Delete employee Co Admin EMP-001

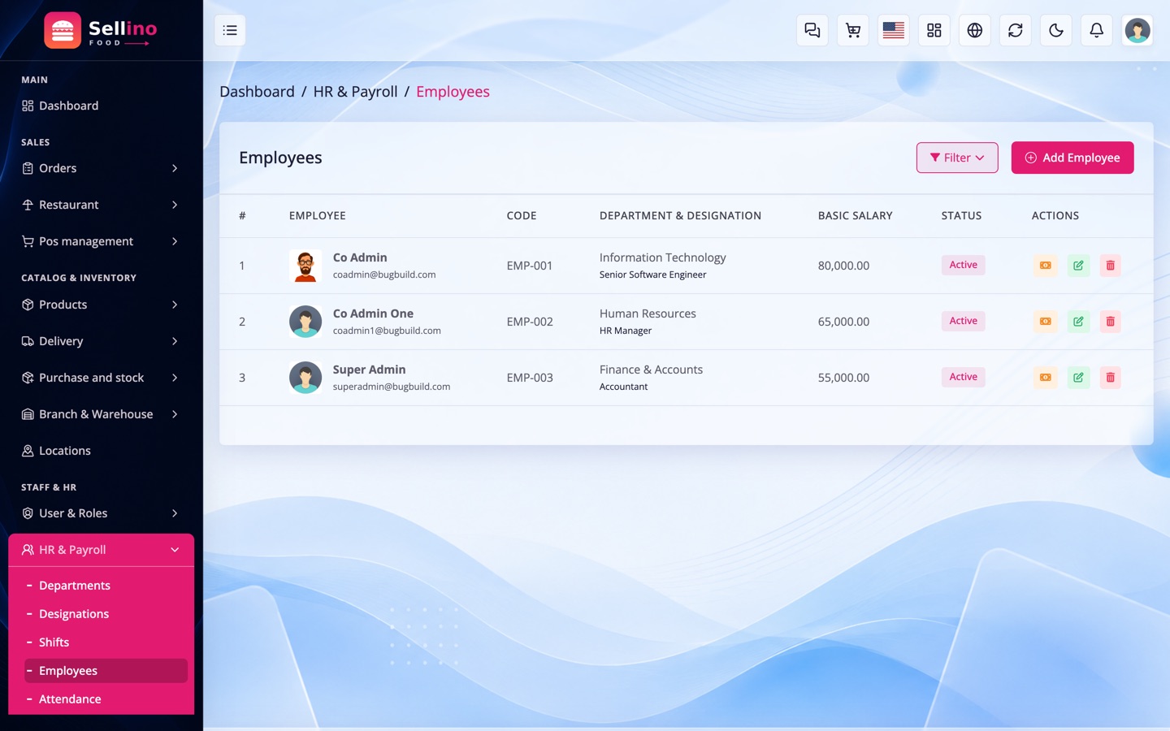coord(1110,266)
